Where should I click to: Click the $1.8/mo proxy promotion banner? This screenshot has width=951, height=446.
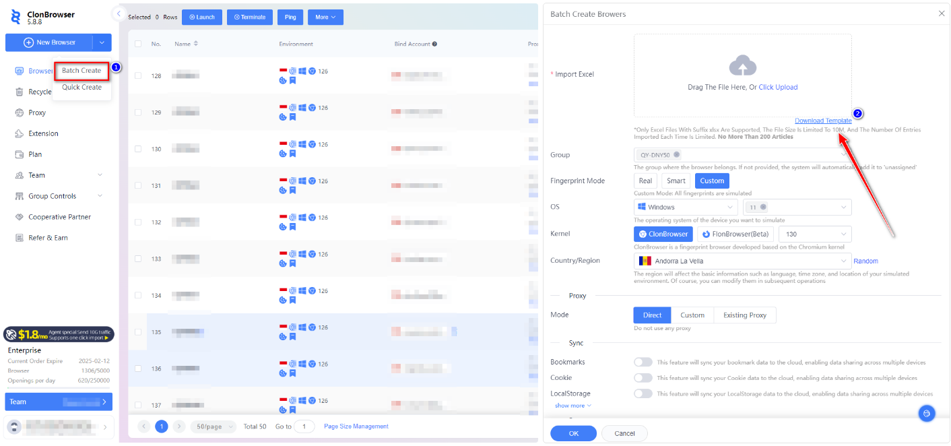59,334
